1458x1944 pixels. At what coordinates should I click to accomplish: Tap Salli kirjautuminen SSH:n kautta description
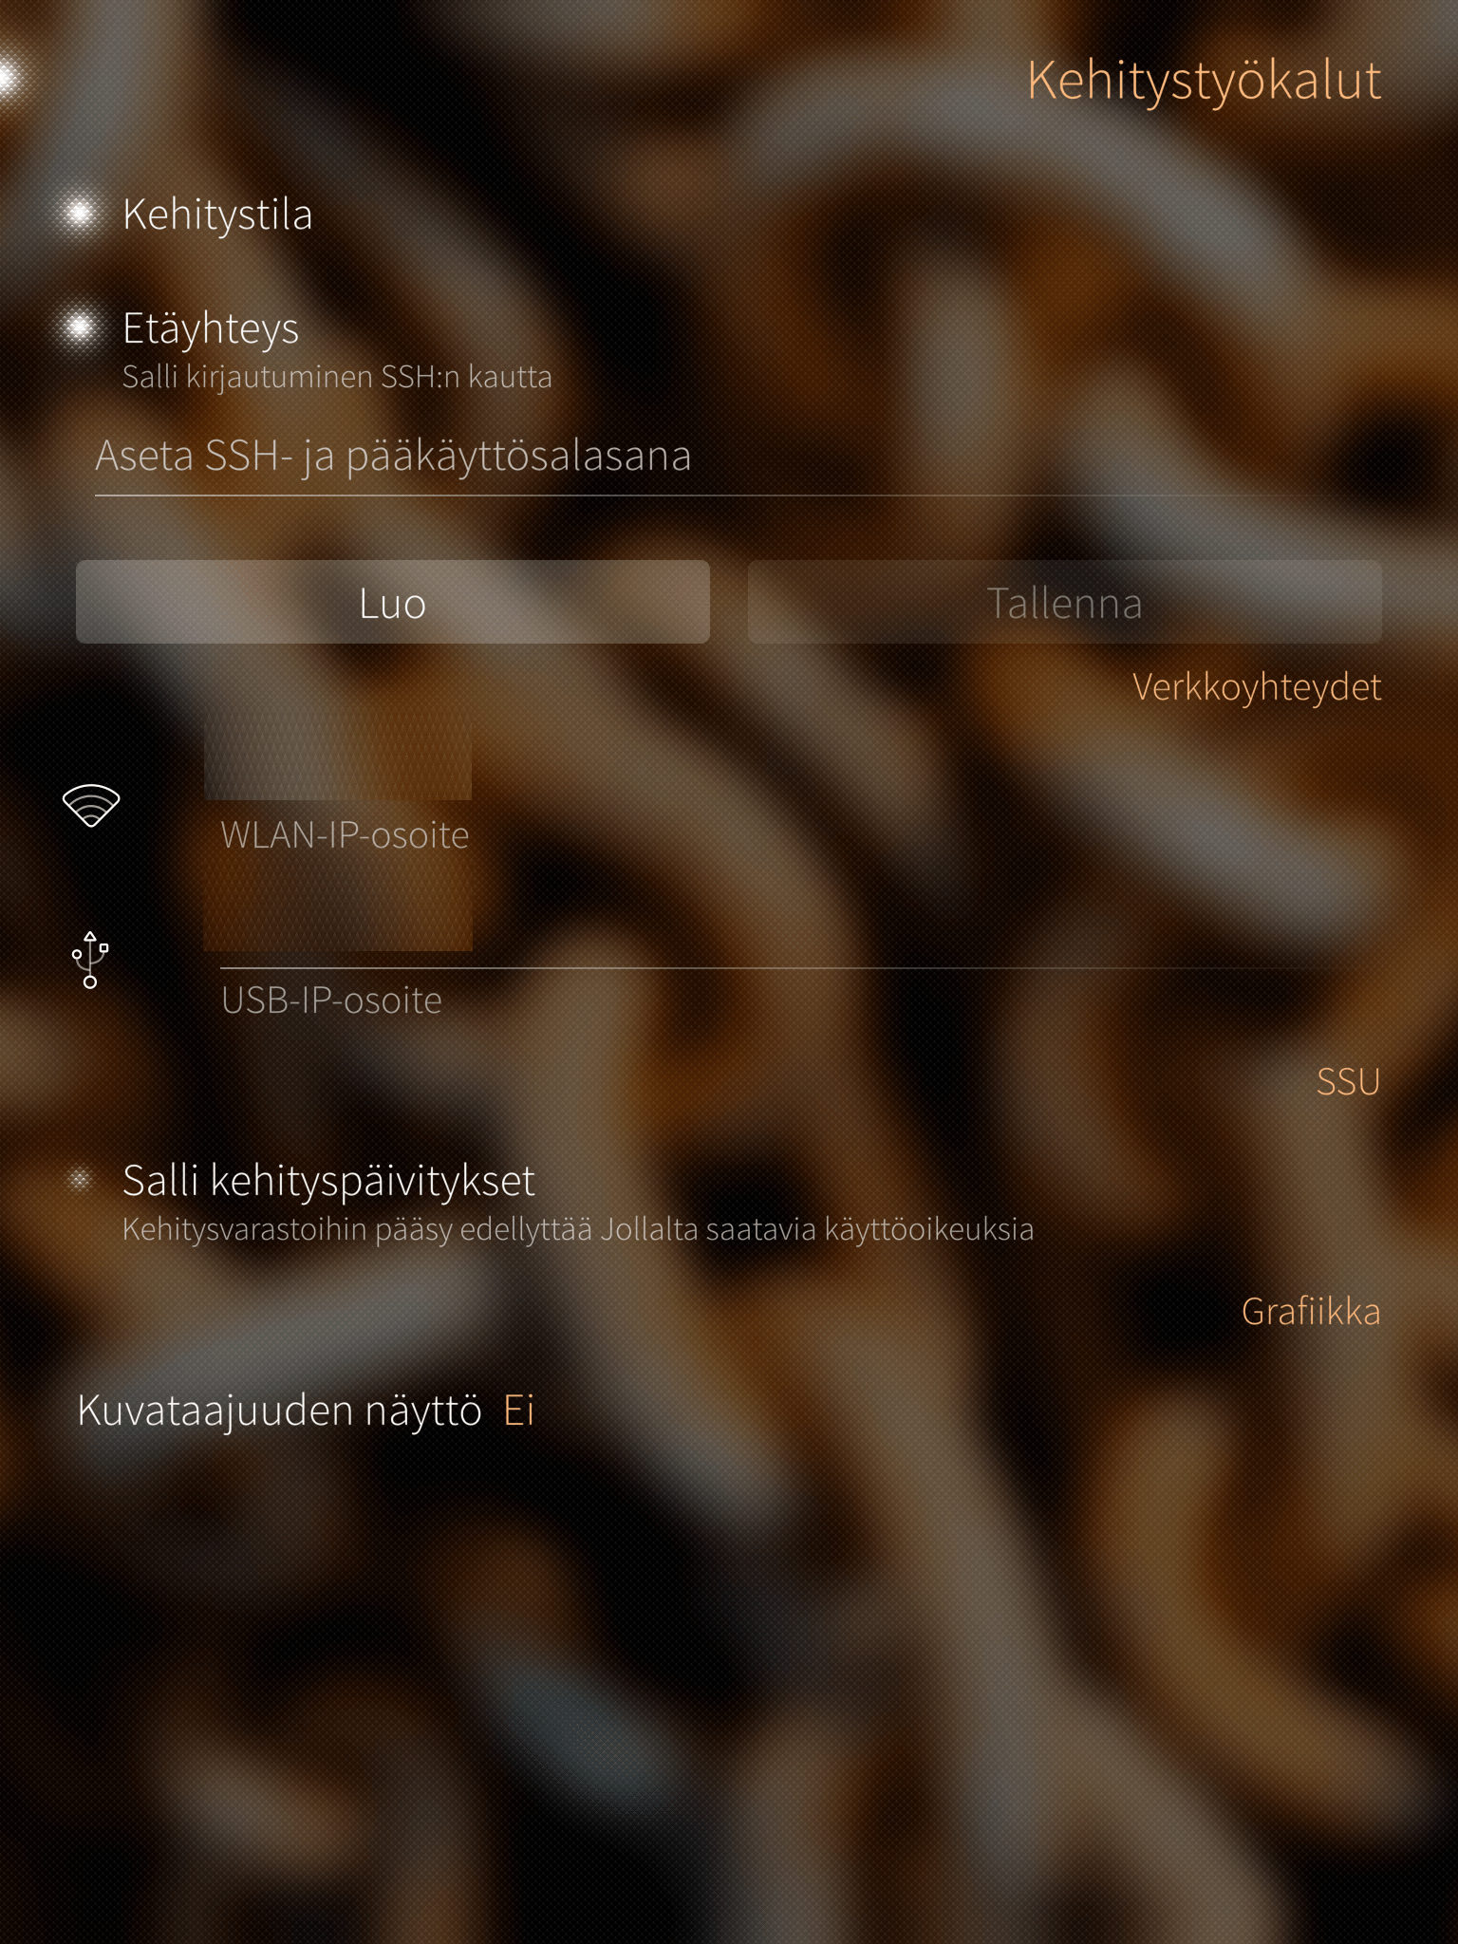(337, 377)
